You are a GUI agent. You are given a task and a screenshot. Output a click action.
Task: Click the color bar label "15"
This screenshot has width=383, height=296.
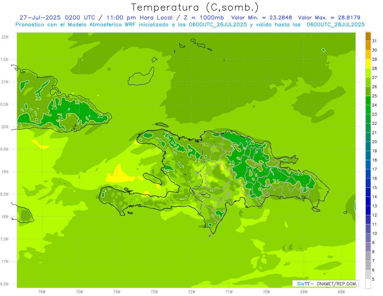(374, 187)
